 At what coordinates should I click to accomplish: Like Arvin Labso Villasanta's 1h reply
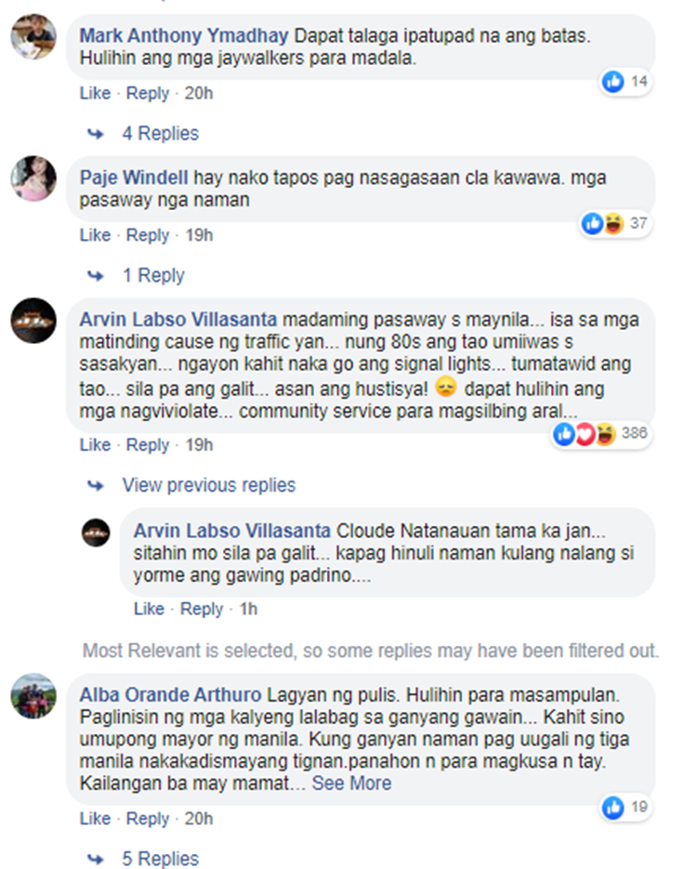149,609
